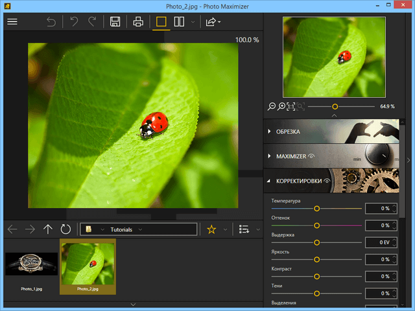Click the Save floppy disk icon

click(115, 22)
